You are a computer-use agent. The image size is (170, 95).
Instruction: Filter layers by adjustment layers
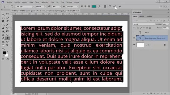click(x=154, y=21)
